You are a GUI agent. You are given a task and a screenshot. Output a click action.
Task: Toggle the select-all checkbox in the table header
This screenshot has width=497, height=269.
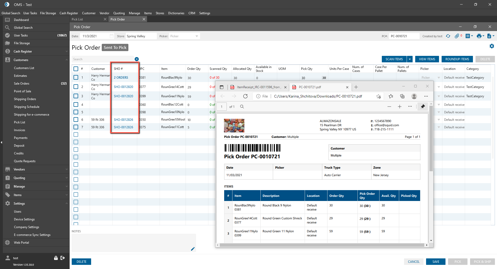tap(76, 69)
